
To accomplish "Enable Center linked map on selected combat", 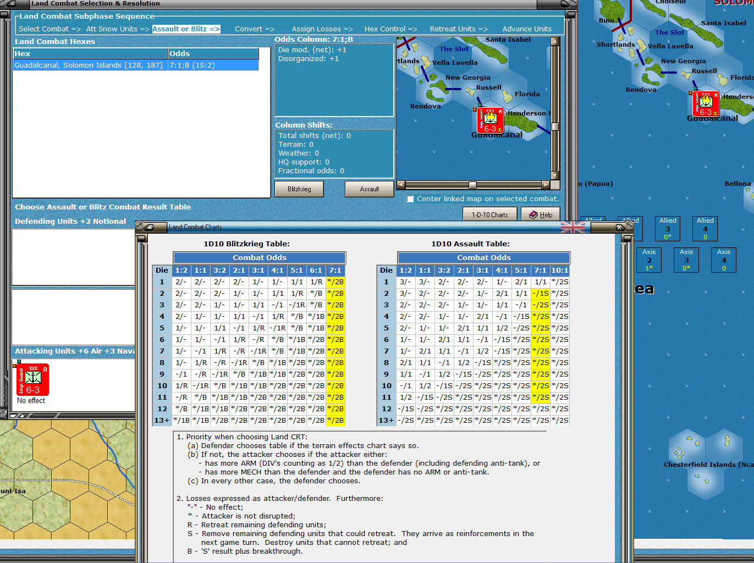I will coord(410,199).
